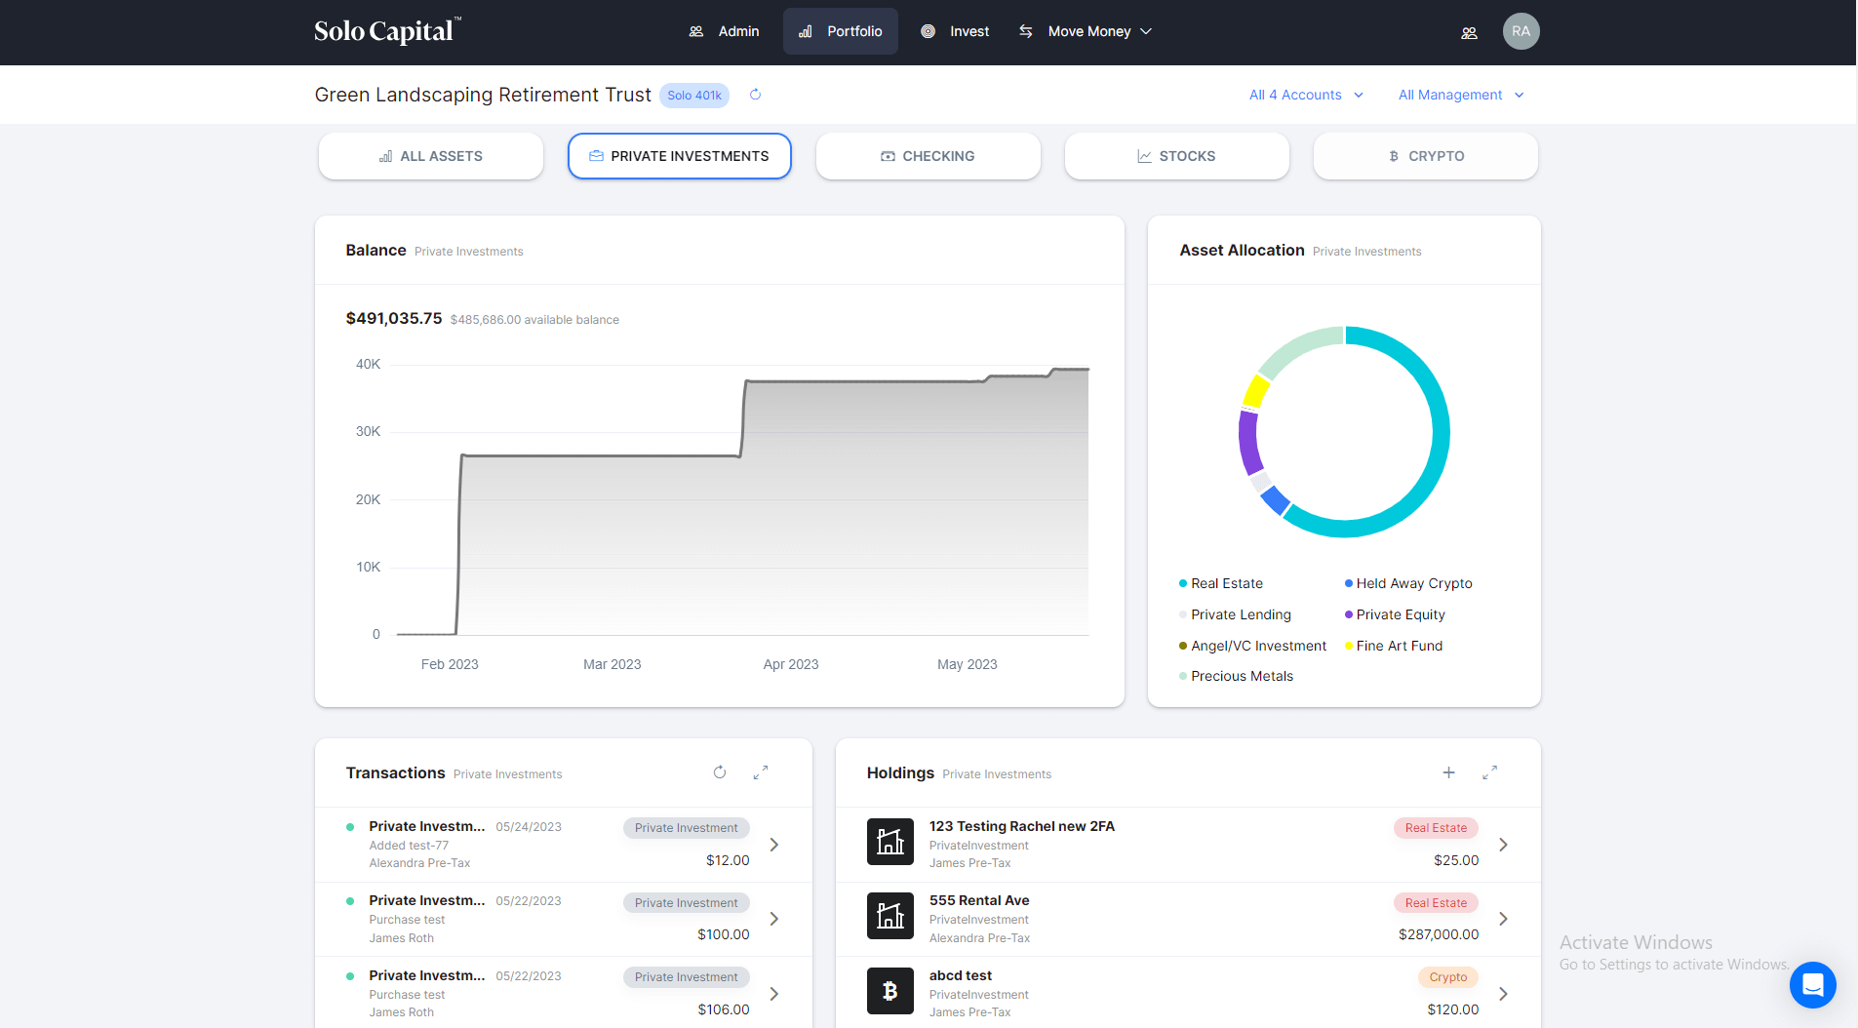The width and height of the screenshot is (1858, 1028).
Task: Open the All Management dropdown
Action: point(1460,95)
